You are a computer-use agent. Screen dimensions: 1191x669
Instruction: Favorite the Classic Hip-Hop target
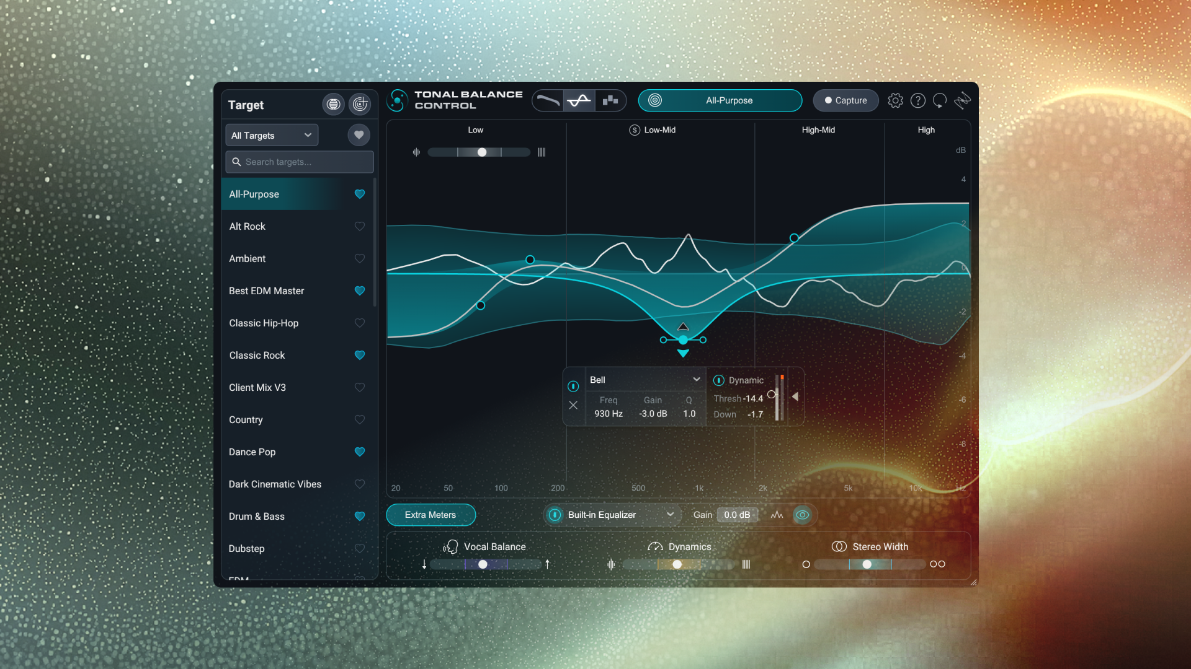click(359, 323)
